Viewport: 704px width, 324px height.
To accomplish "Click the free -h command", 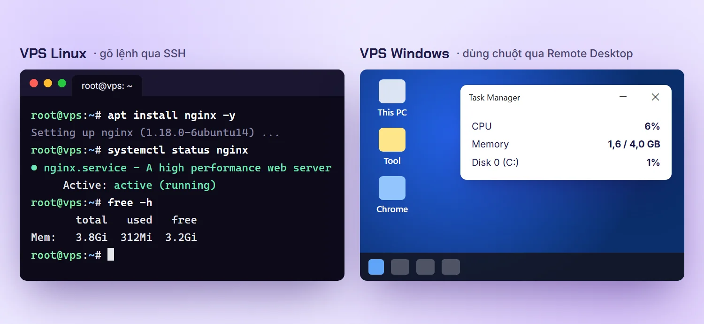I will coord(130,203).
